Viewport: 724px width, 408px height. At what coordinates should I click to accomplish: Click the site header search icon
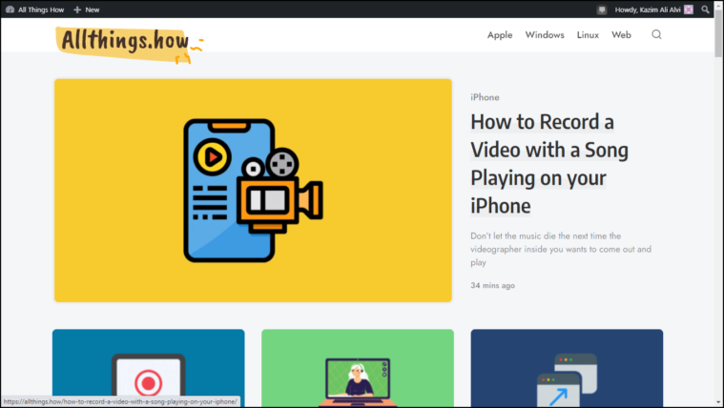(656, 34)
